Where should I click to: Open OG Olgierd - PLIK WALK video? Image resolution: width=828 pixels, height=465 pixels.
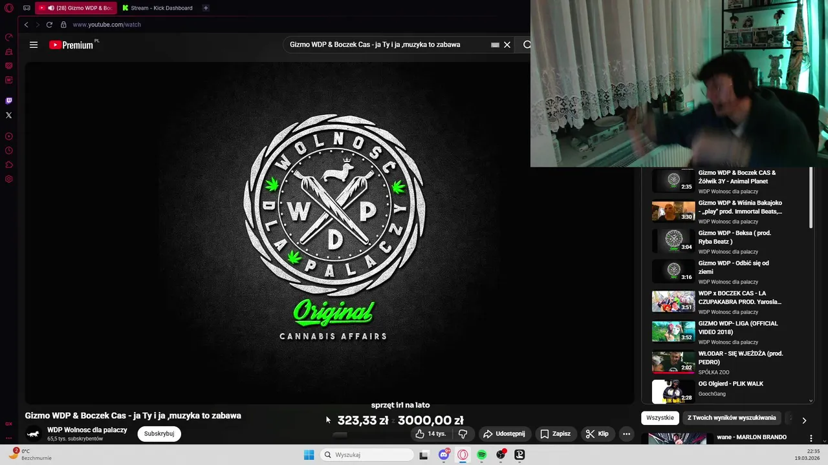click(731, 384)
